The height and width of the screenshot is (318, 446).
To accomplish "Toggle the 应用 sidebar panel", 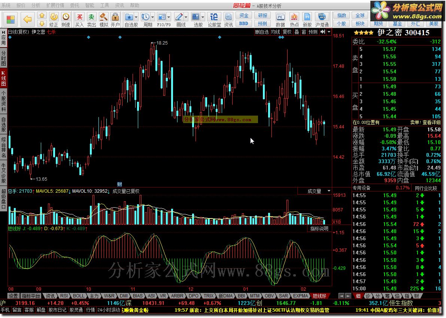I will coord(3,38).
